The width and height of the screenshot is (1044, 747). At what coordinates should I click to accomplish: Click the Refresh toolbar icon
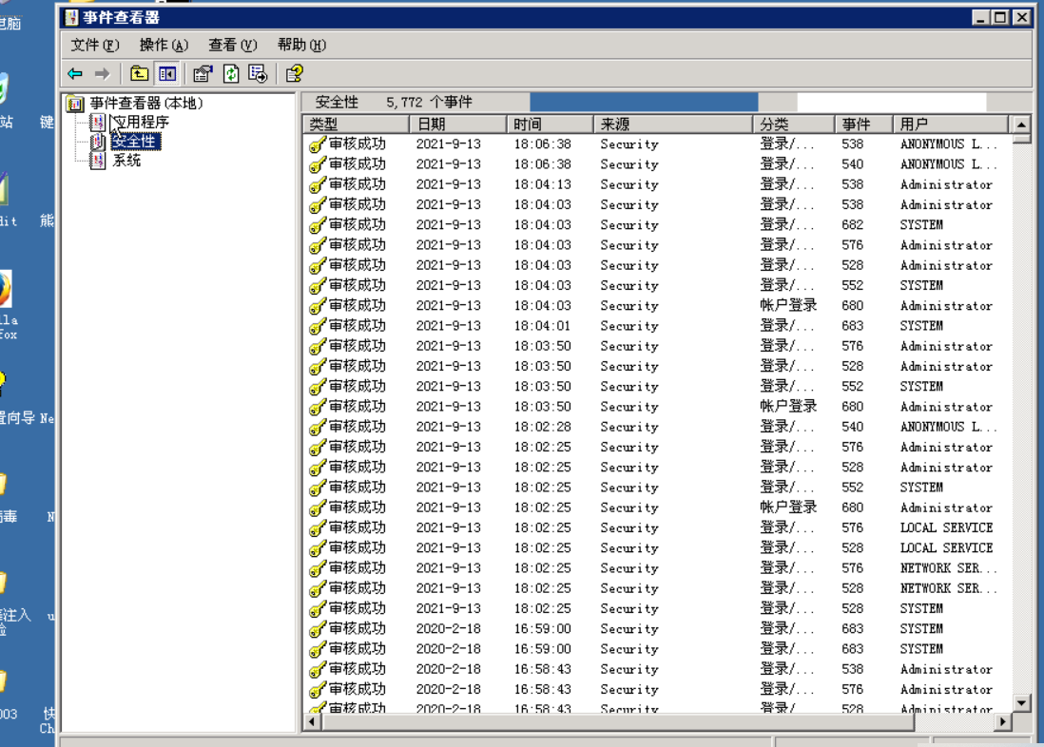pos(230,73)
